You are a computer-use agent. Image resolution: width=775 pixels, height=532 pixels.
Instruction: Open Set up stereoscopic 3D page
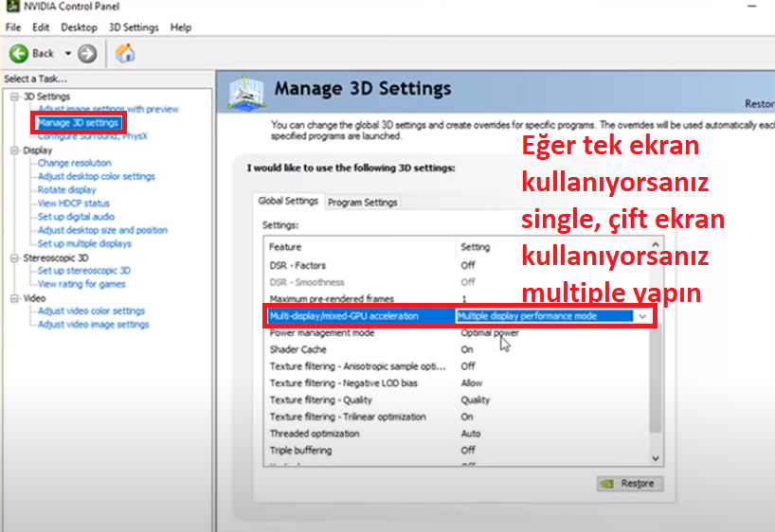84,271
